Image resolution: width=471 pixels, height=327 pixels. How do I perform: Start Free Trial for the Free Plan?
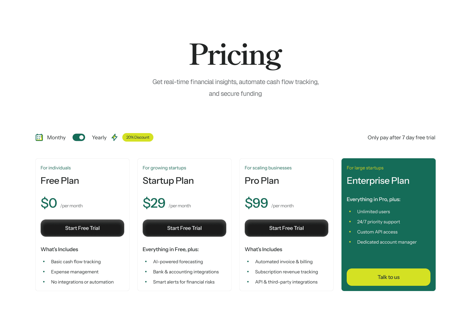pyautogui.click(x=82, y=228)
